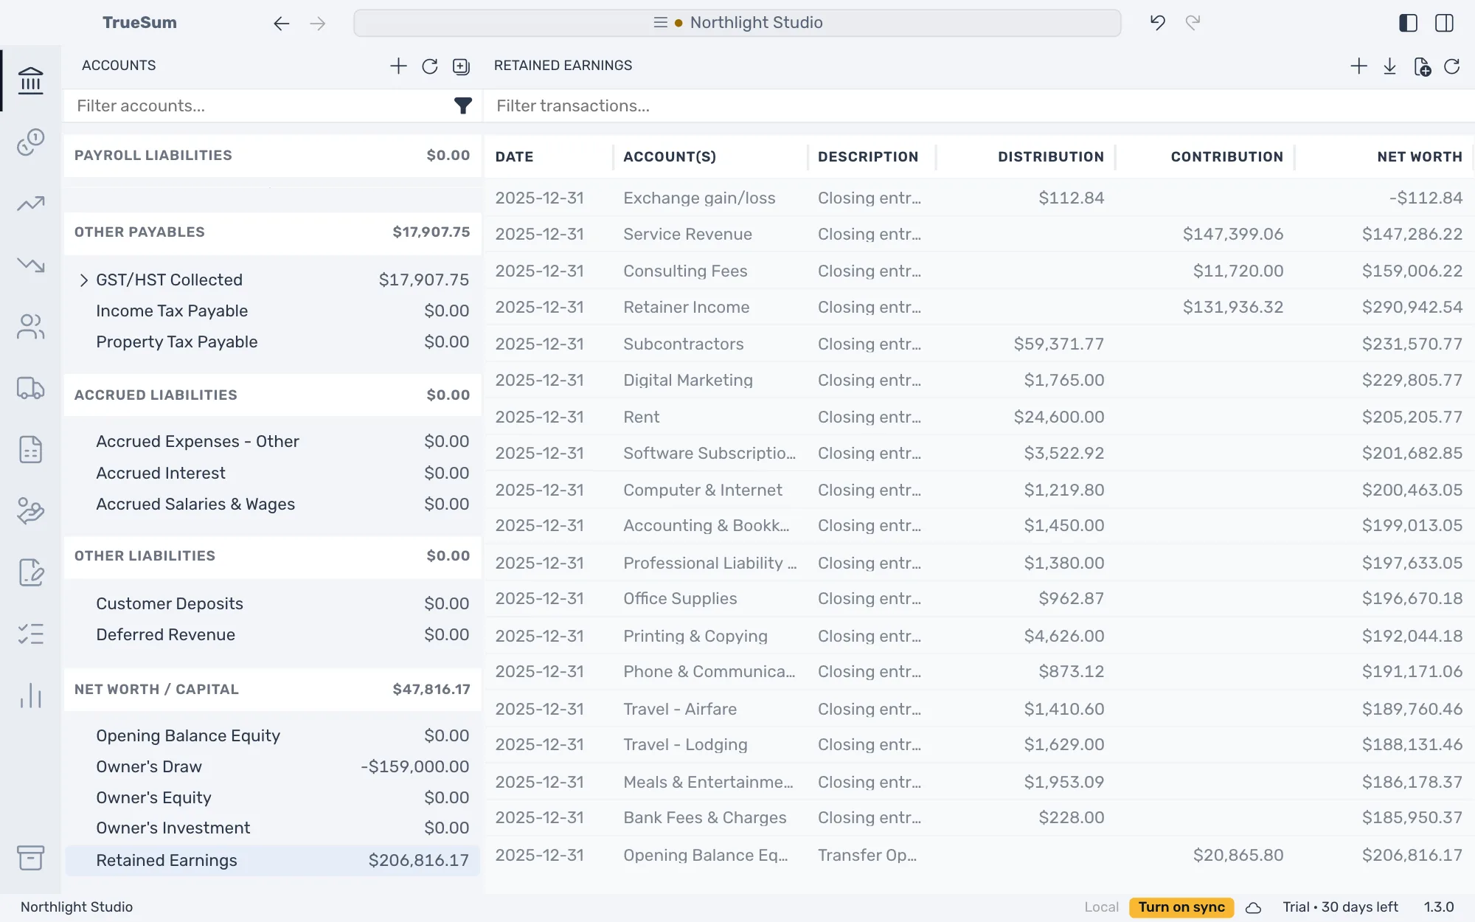Click the filter funnel icon in accounts
Image resolution: width=1475 pixels, height=922 pixels.
click(x=462, y=106)
